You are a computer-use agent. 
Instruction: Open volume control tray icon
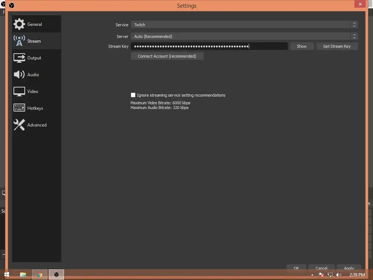[339, 275]
